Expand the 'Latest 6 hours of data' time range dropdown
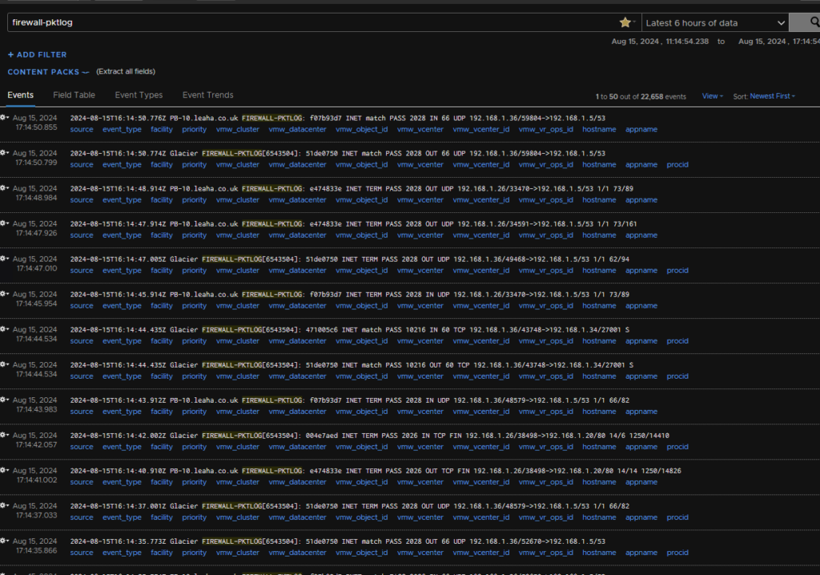Viewport: 820px width, 575px height. coord(715,22)
